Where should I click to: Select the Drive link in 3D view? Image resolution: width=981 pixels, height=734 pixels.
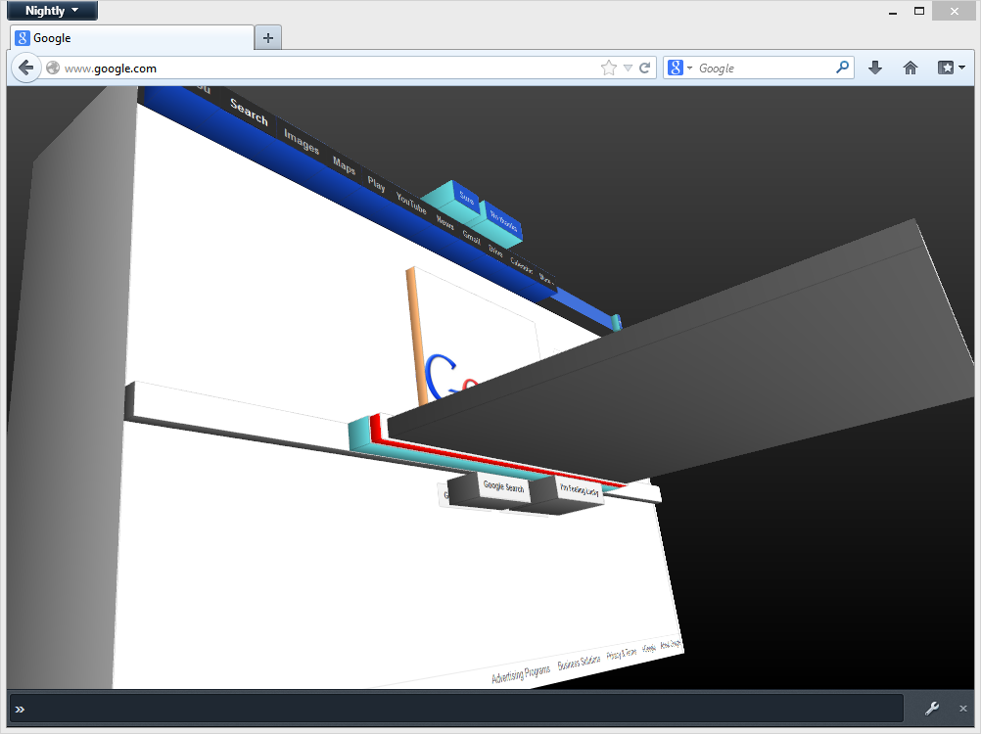click(495, 251)
